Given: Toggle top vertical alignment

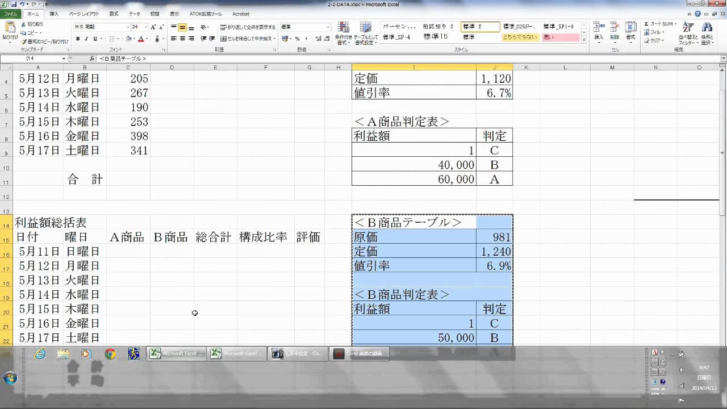Looking at the screenshot, I should pos(174,27).
